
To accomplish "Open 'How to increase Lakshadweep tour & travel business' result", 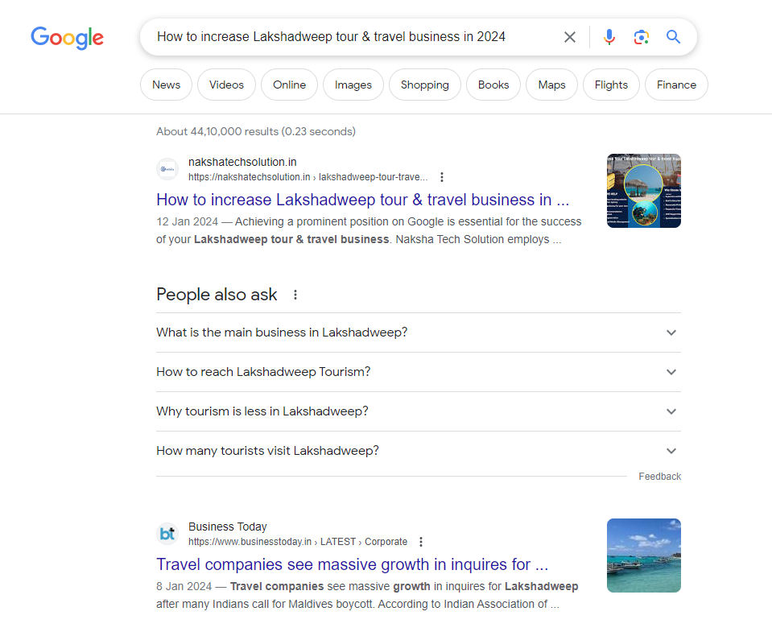I will (x=363, y=200).
